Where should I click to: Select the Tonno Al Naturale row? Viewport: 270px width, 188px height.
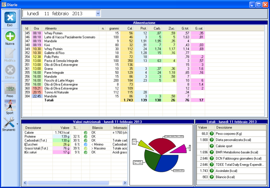[x=114, y=92]
